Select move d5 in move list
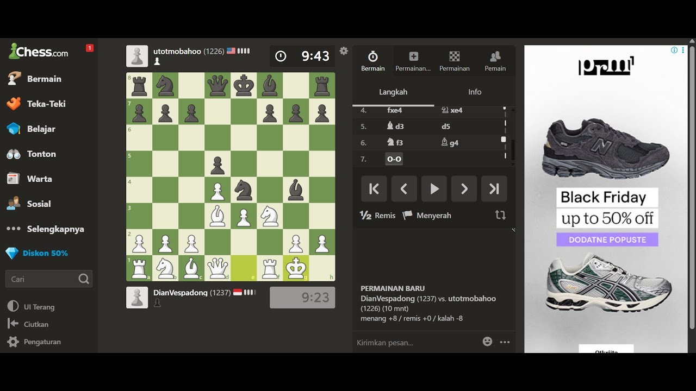The height and width of the screenshot is (391, 696). coord(446,127)
